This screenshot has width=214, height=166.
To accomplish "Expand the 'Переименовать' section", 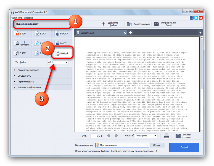I will click(42, 82).
